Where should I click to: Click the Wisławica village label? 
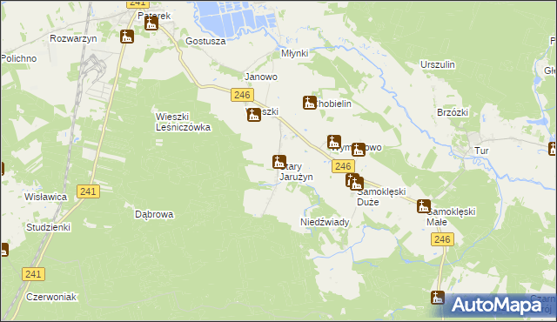(45, 197)
